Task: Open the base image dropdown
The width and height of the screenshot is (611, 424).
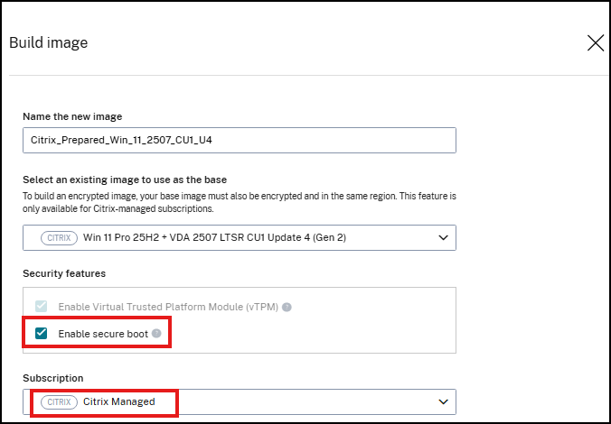Action: click(240, 237)
